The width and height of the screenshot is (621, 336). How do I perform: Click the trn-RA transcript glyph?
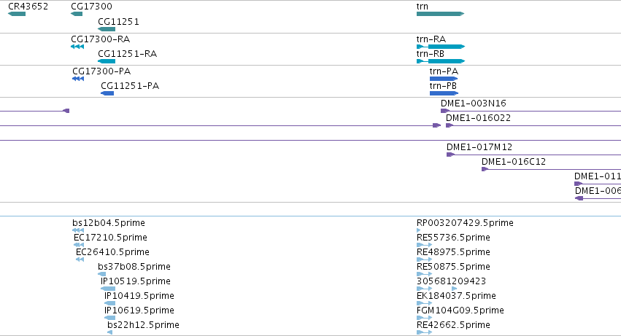pos(441,47)
